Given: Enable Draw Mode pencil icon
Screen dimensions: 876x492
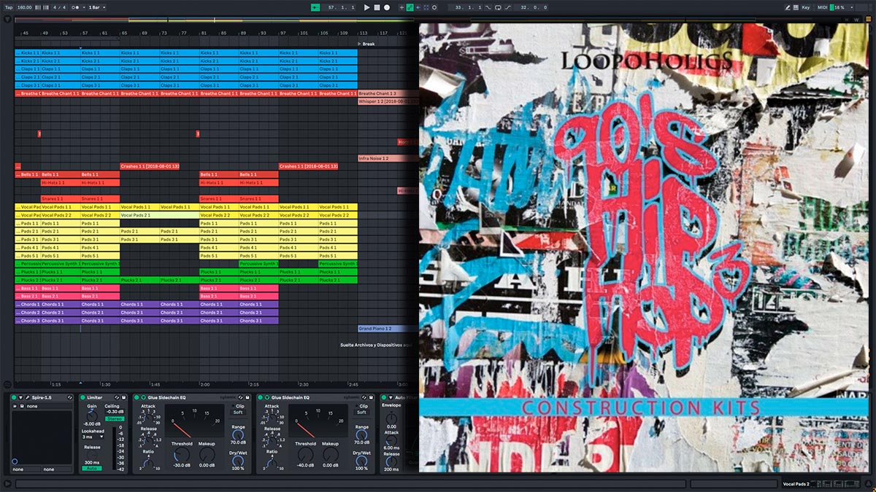Looking at the screenshot, I should 787,7.
